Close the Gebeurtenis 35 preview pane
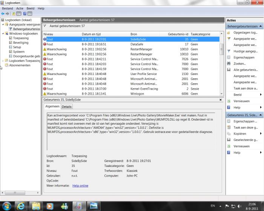 pos(221,100)
